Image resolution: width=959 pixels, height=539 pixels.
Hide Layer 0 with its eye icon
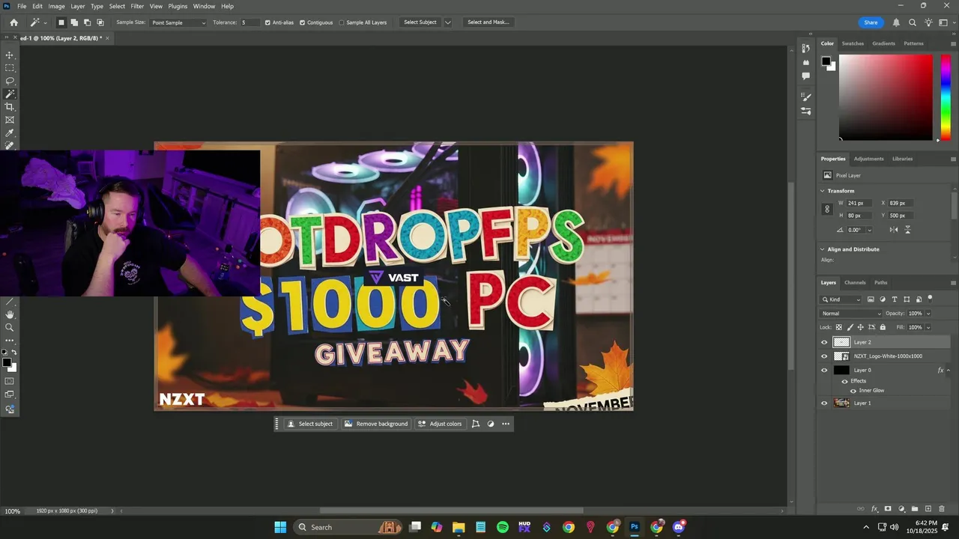coord(824,371)
